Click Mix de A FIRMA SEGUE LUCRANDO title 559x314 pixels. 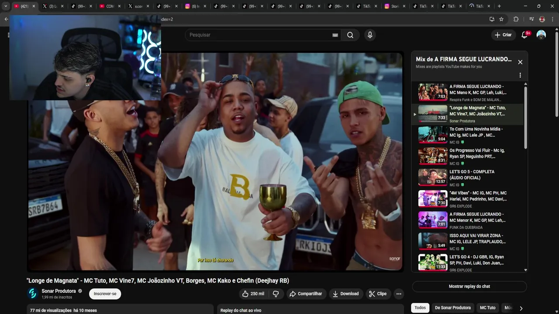click(x=464, y=59)
